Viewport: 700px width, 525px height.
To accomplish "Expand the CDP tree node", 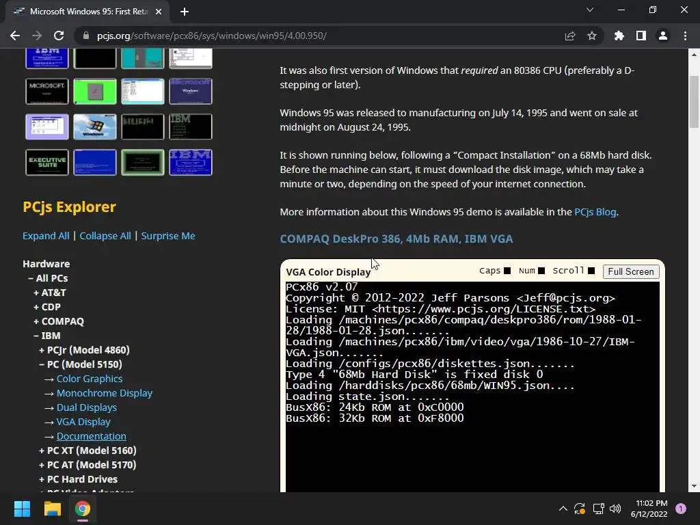I will click(x=47, y=307).
